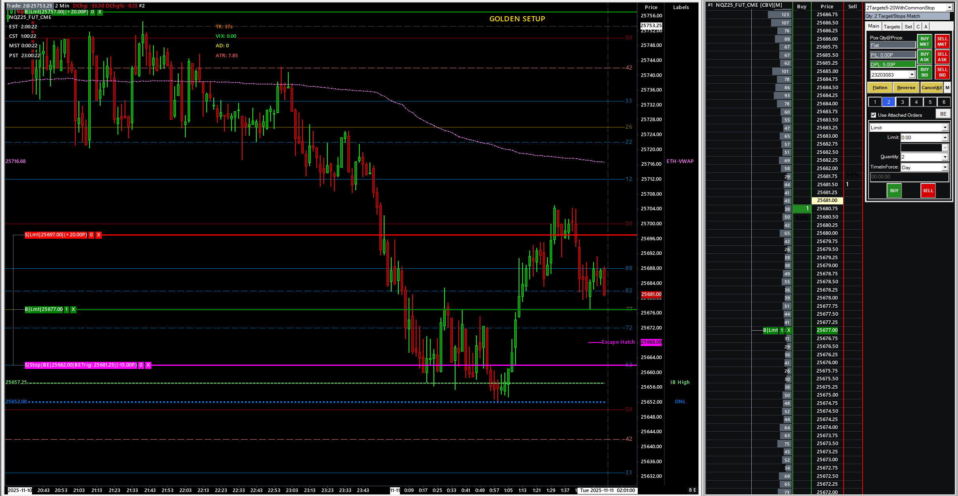Cancel the S|Lmt 25697.00 order with X
958x496 pixels.
pyautogui.click(x=99, y=235)
